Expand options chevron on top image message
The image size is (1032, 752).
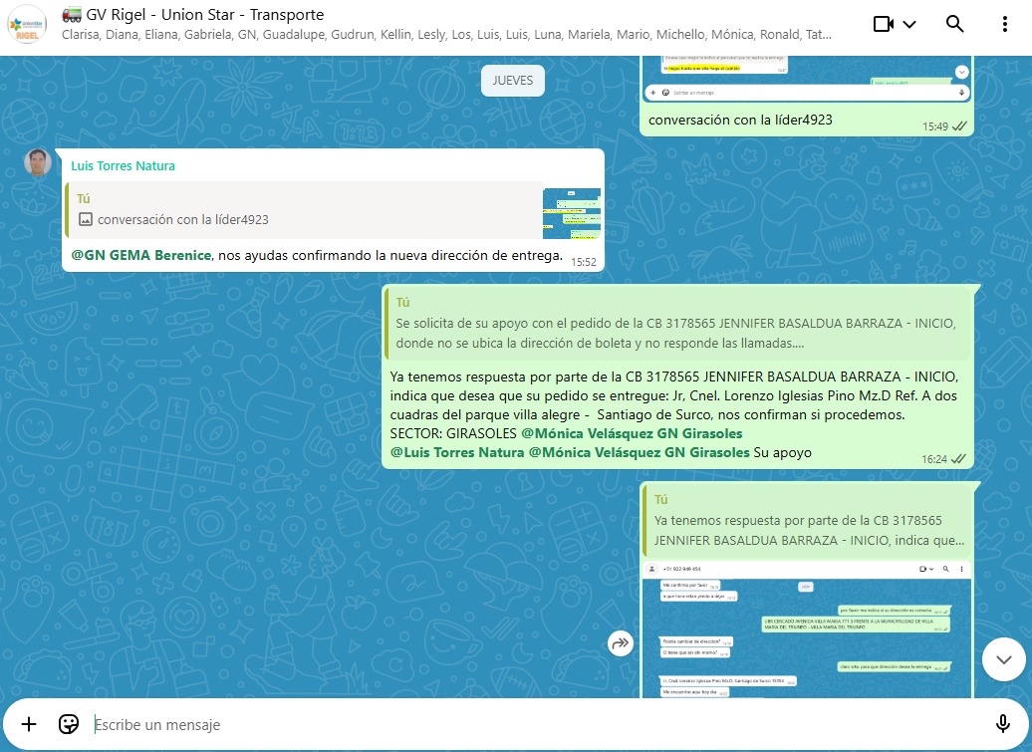click(961, 72)
